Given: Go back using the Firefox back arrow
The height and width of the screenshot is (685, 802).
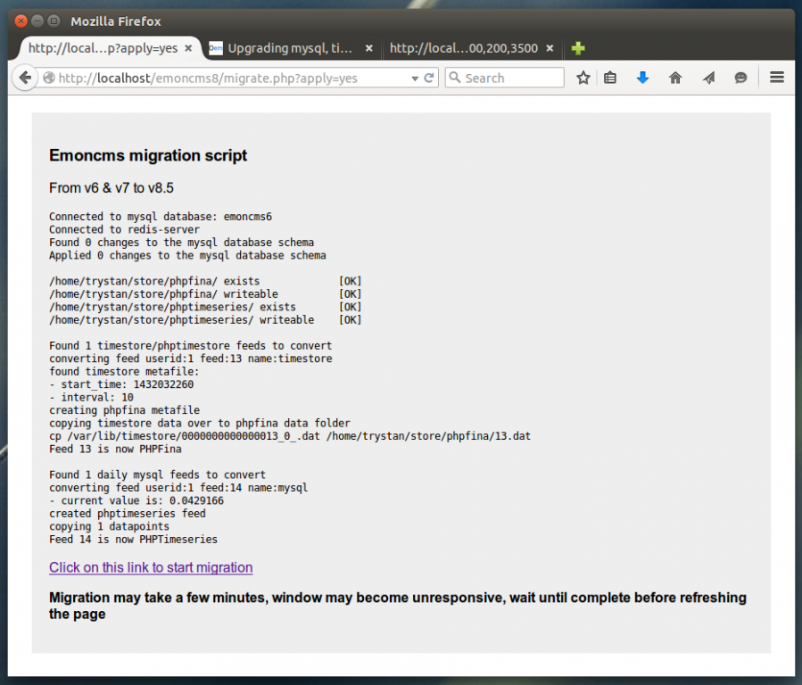Looking at the screenshot, I should click(25, 78).
